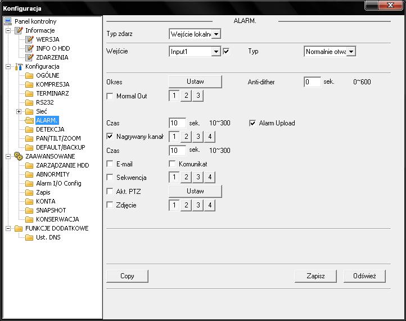Open KOMPRESJA settings in the tree
The width and height of the screenshot is (406, 321).
pyautogui.click(x=52, y=84)
